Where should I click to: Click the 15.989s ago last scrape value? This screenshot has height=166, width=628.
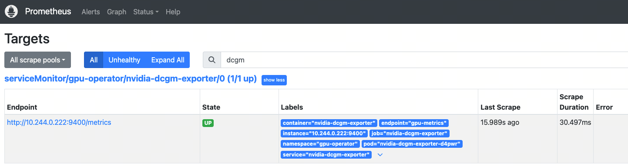point(500,123)
